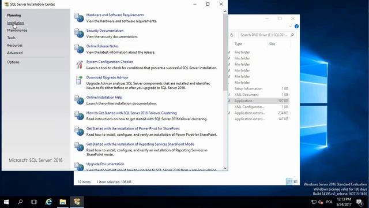Click the volume icon in system tray
Screen dimensions: 369x208
321,202
